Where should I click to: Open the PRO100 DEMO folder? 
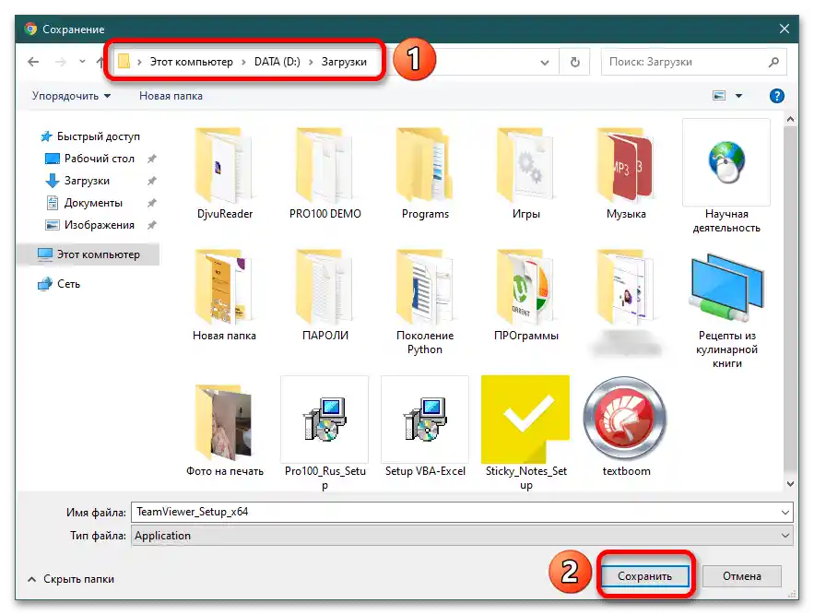point(325,173)
